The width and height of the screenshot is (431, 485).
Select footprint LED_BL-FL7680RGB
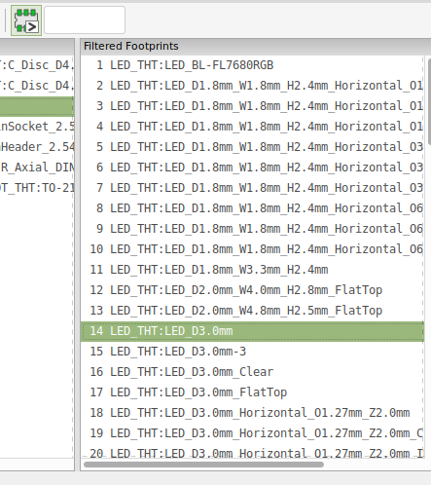pos(252,65)
